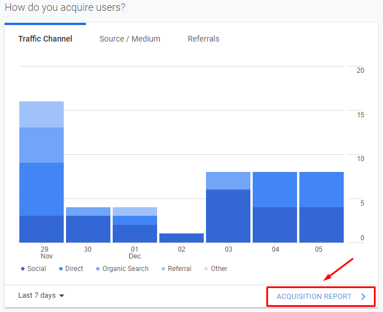This screenshot has height=312, width=383.
Task: Select the 01 Dec bar
Action: (135, 225)
